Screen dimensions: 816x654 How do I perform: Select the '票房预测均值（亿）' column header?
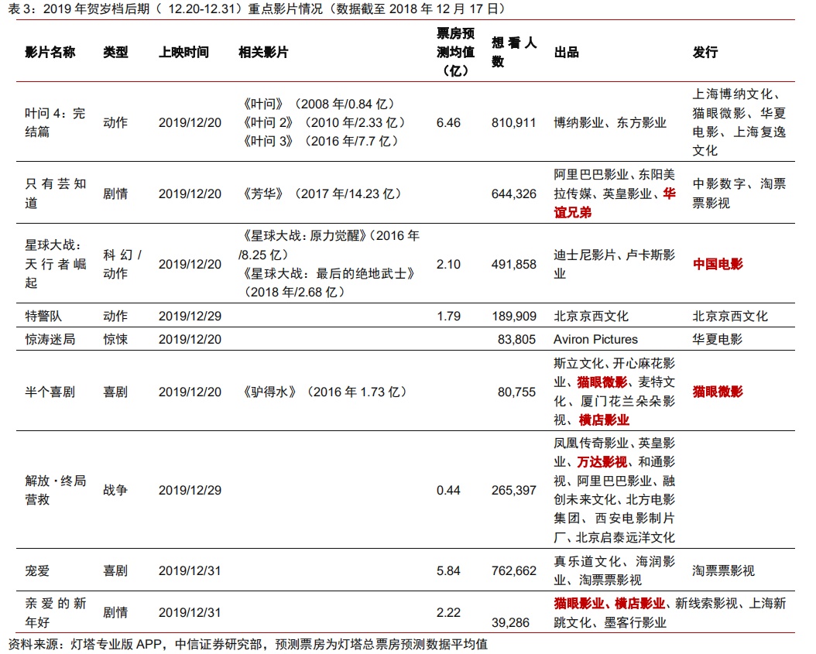tap(455, 52)
